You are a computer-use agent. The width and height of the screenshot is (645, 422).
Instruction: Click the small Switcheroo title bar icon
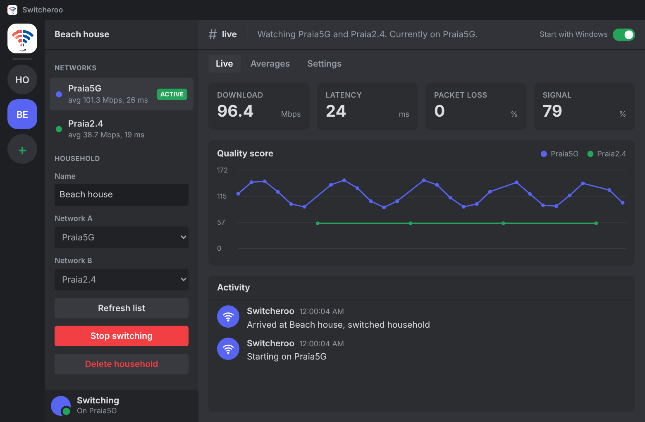12,10
